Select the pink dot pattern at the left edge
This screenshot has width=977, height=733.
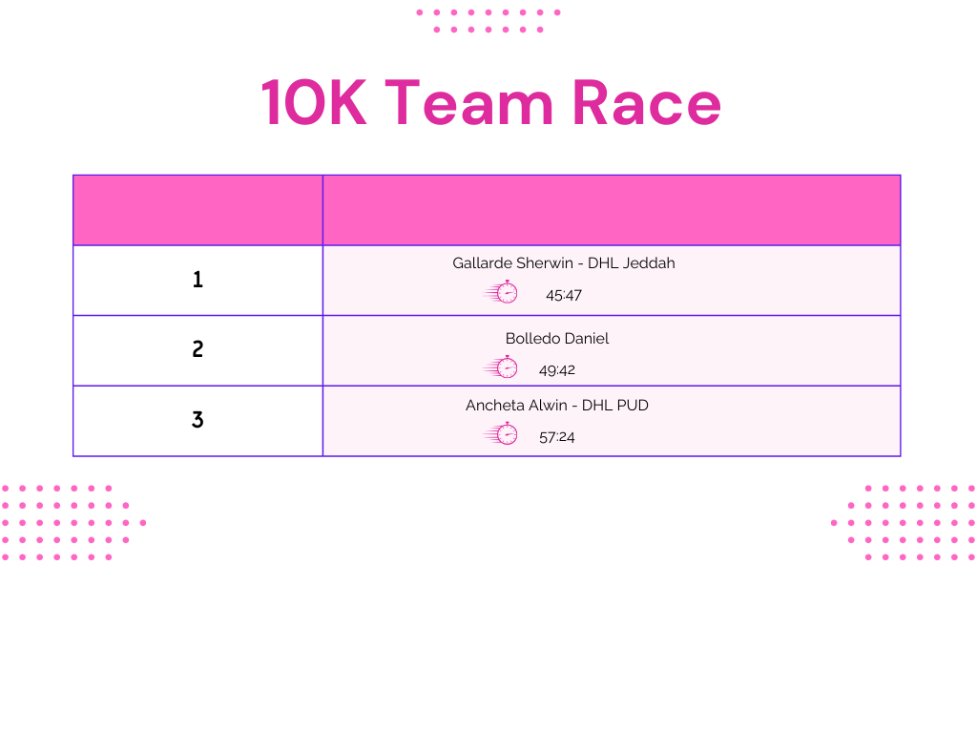tap(67, 522)
